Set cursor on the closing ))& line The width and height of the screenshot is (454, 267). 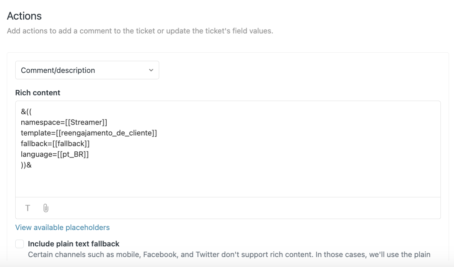26,165
